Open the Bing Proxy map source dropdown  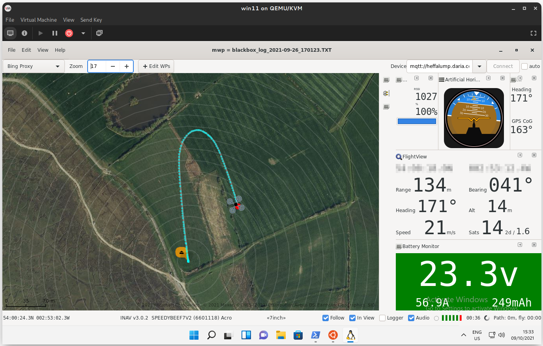pos(34,66)
